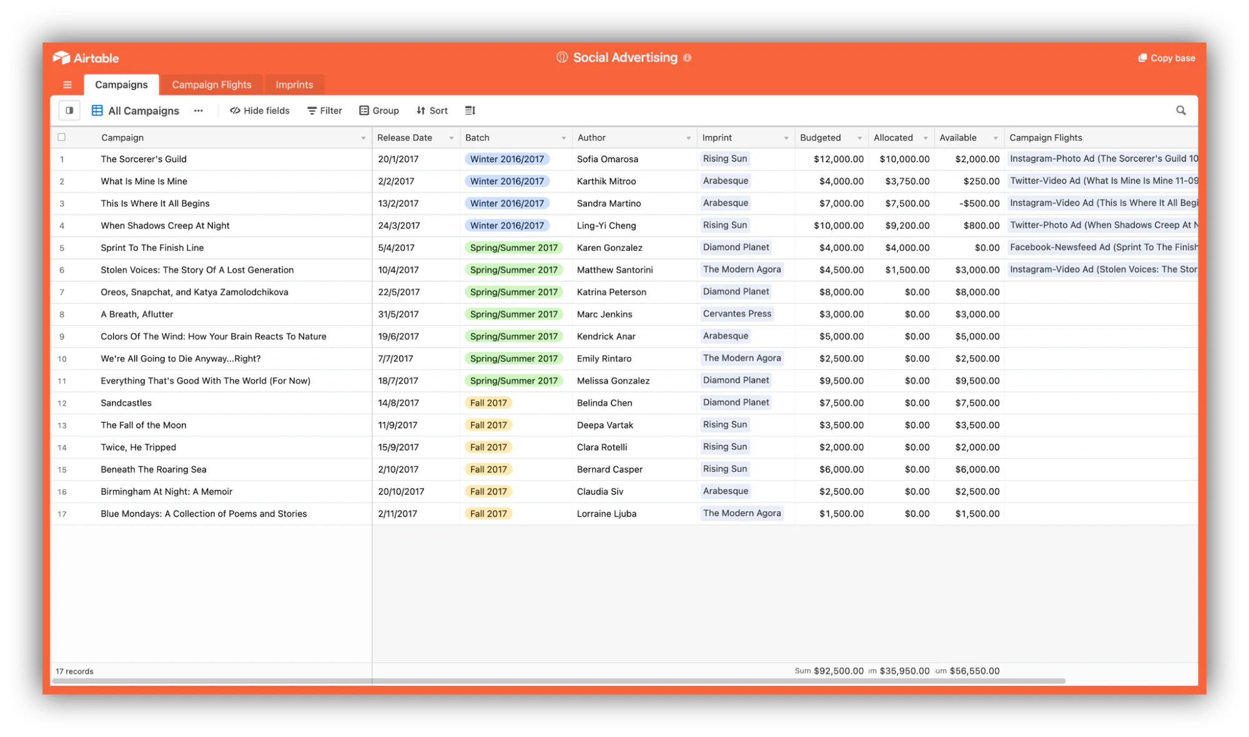Select the Winter 2016/2017 tag for The Sorcerer's Guild

click(507, 159)
